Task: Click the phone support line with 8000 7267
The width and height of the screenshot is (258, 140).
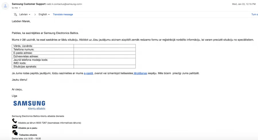Action: (49, 123)
